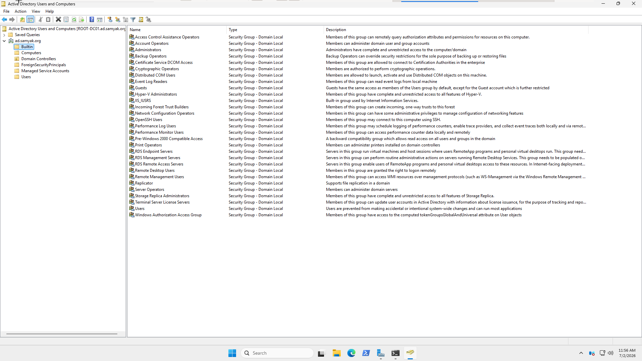Open the Action menu
This screenshot has height=361, width=642.
click(20, 11)
